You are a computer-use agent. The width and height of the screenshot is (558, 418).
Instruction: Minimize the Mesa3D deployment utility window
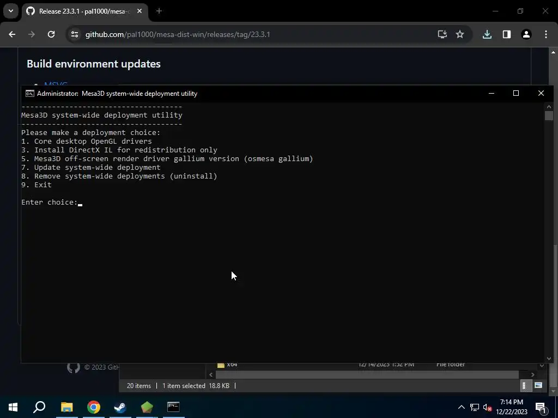tap(492, 94)
